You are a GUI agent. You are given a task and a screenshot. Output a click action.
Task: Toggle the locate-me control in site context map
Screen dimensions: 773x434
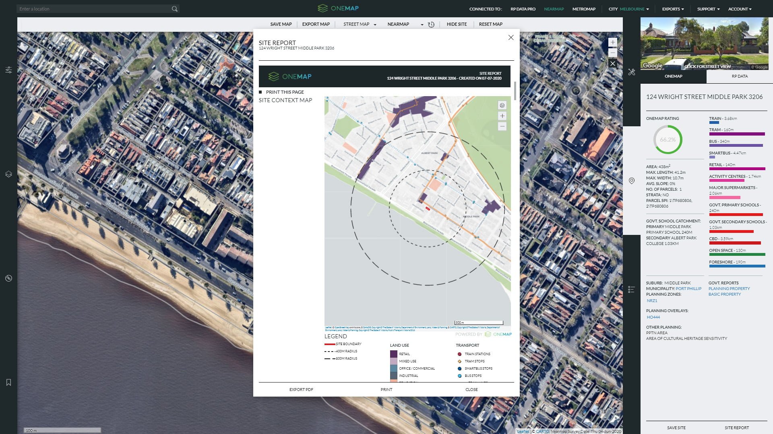point(502,105)
